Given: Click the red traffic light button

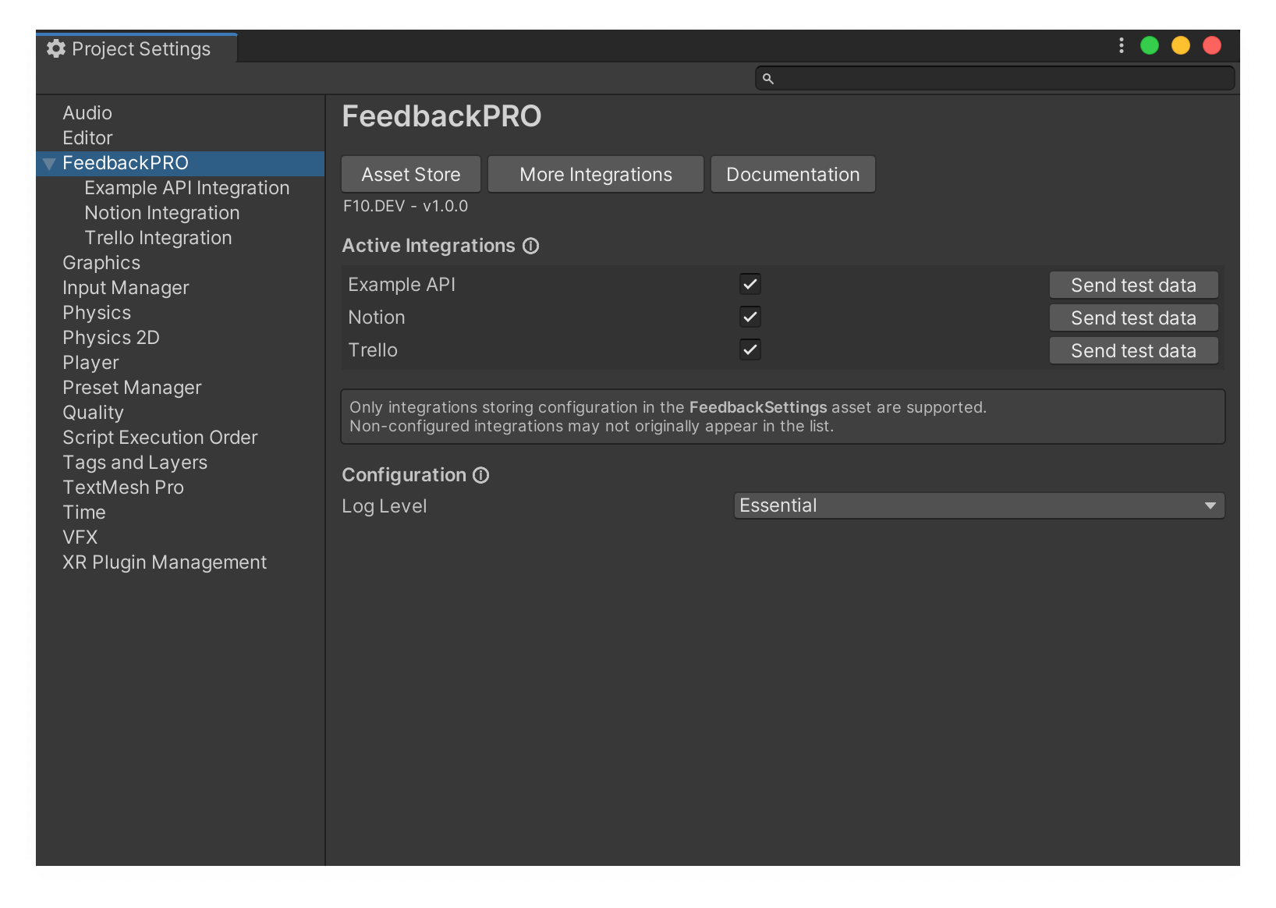Looking at the screenshot, I should 1212,45.
